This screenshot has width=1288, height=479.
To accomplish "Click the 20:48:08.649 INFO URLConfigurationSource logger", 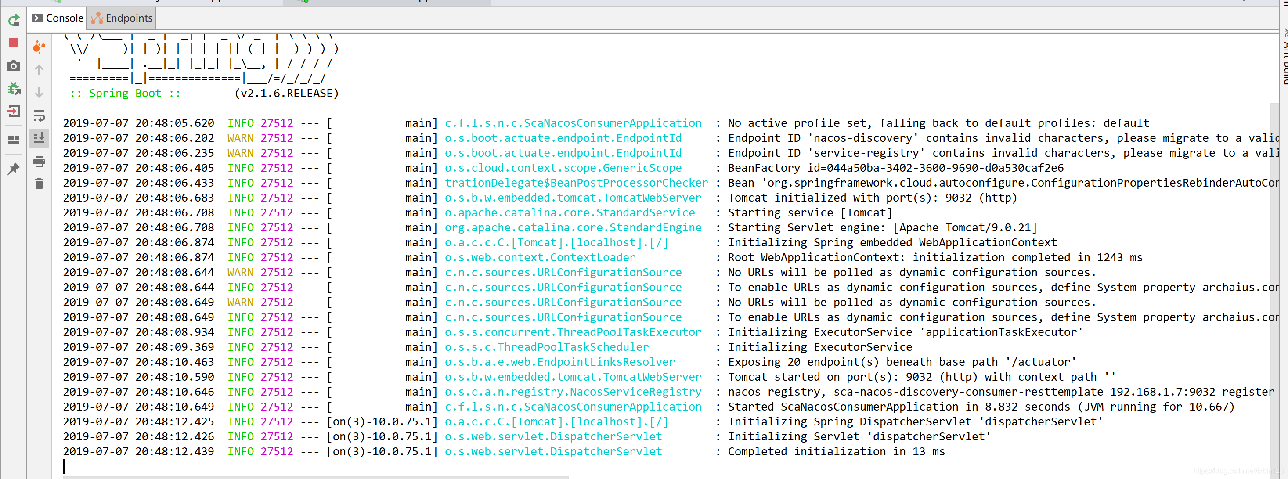I will coord(563,317).
